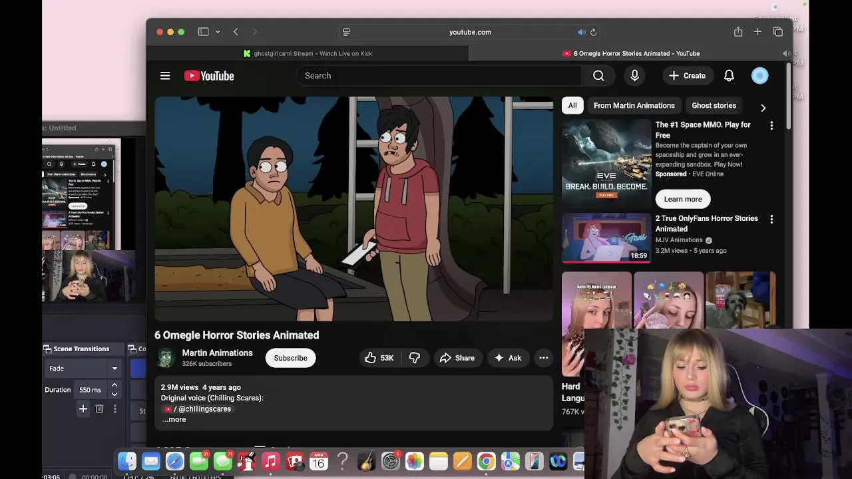Image resolution: width=852 pixels, height=479 pixels.
Task: Filter by From Martin Animations chip
Action: pos(634,106)
